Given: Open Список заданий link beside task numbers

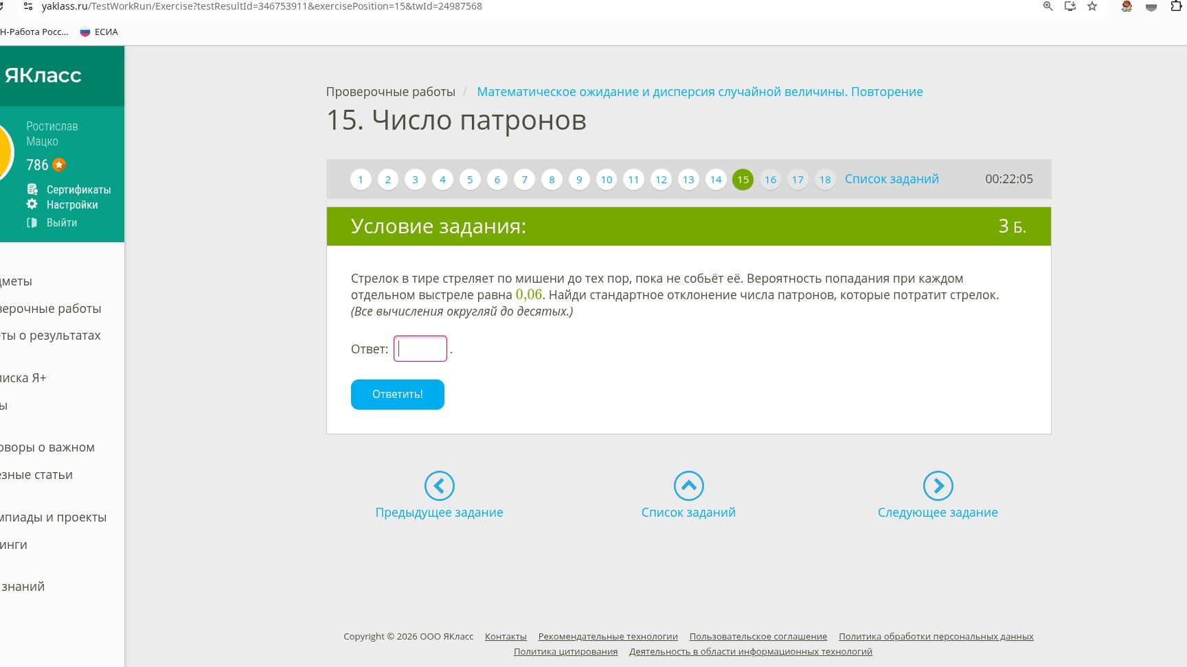Looking at the screenshot, I should point(892,179).
